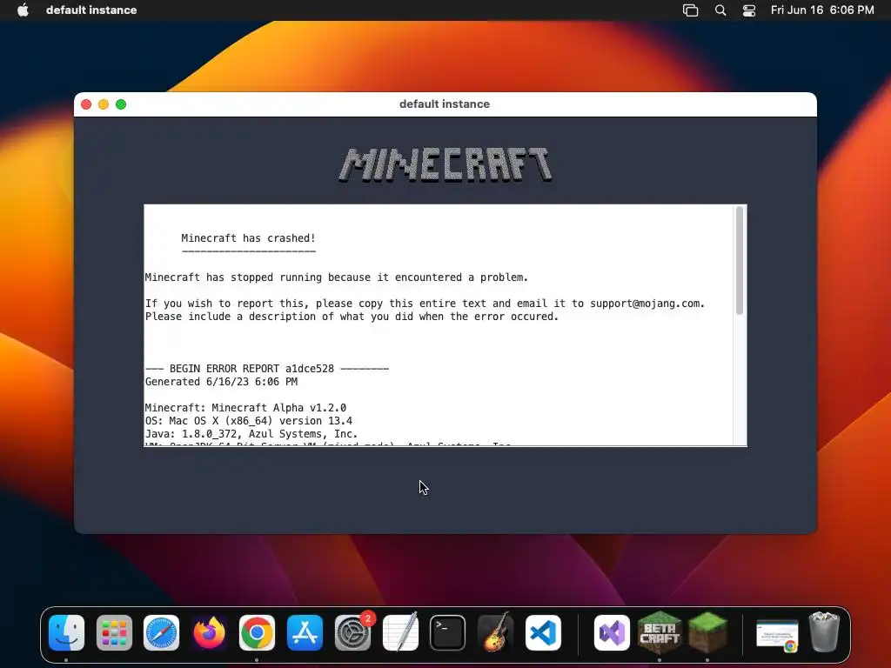
Task: Open Finder from the Dock
Action: [x=66, y=633]
